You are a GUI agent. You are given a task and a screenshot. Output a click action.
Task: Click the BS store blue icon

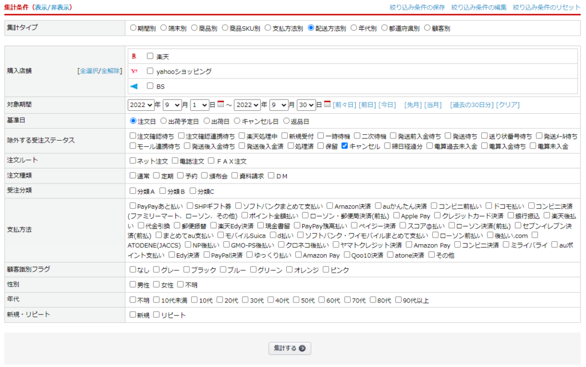coord(134,86)
